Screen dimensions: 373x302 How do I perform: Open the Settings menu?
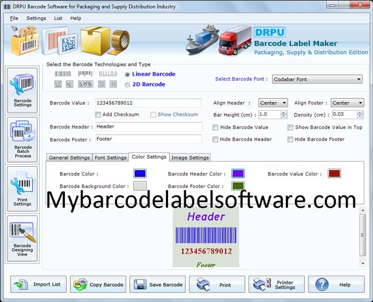(x=36, y=18)
